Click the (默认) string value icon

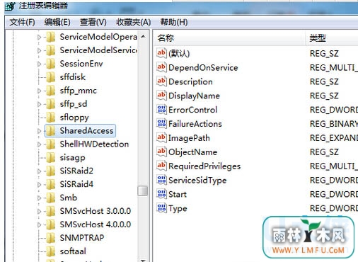161,53
